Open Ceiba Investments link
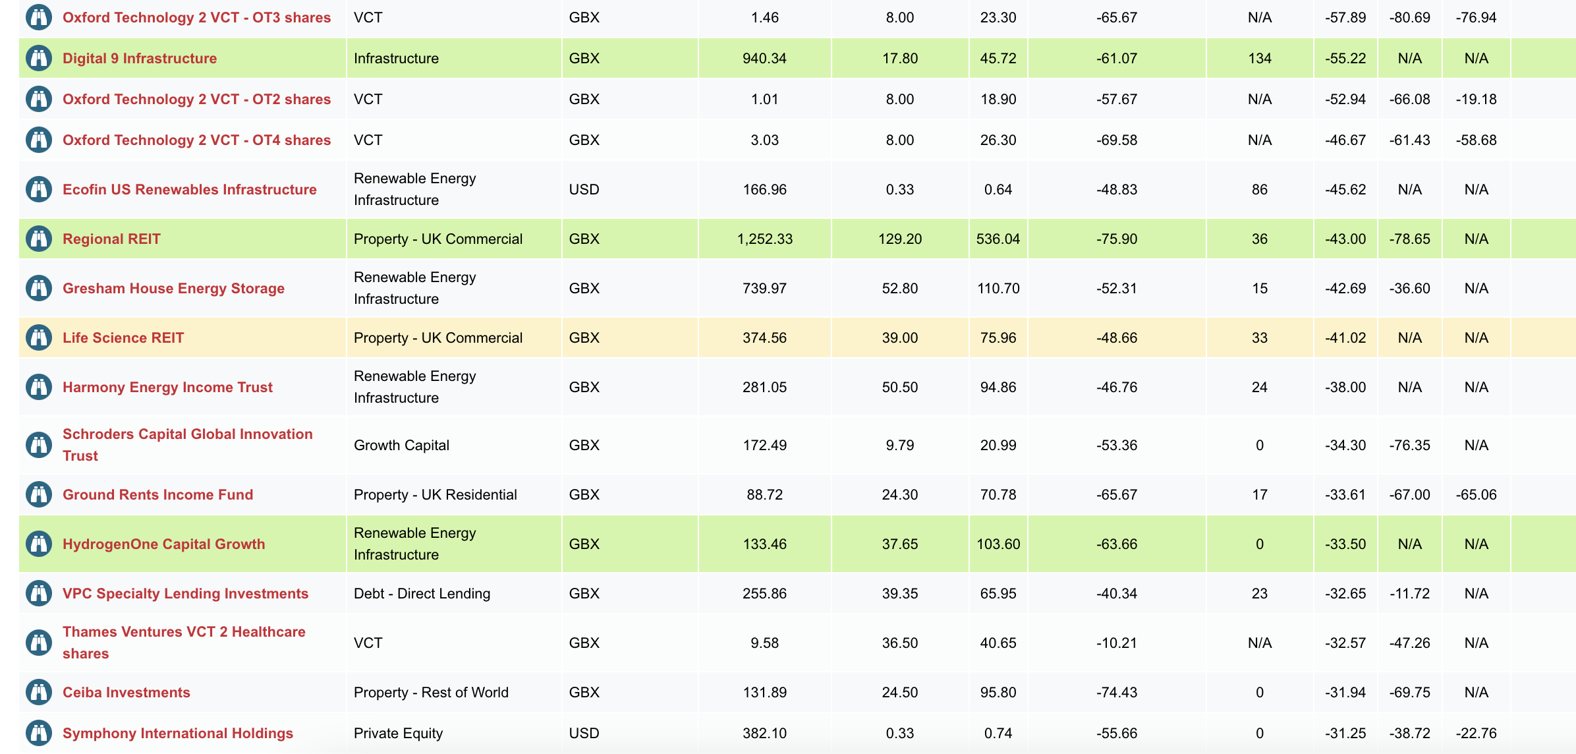 point(127,692)
